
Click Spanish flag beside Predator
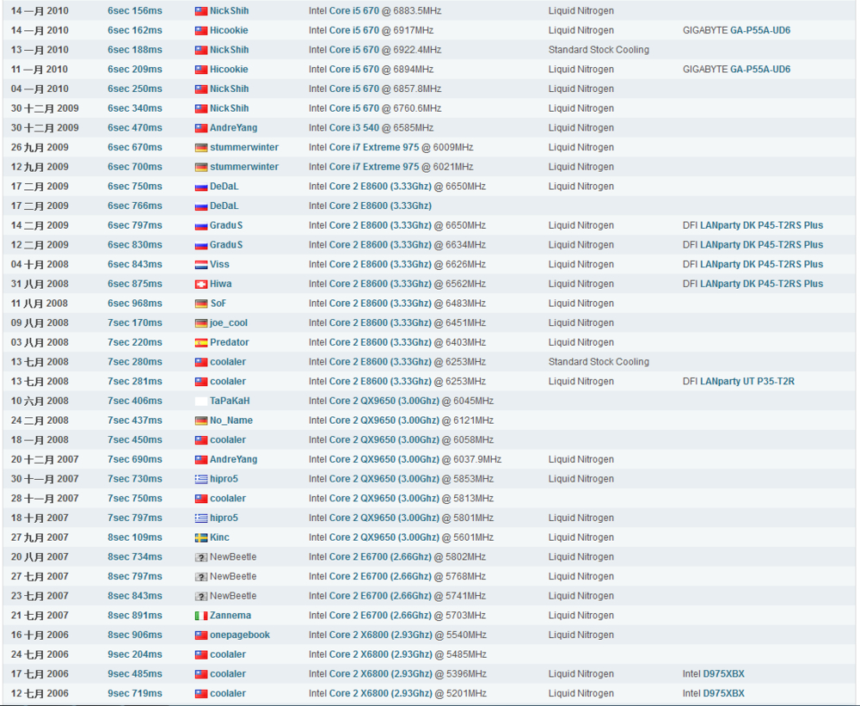[x=200, y=342]
